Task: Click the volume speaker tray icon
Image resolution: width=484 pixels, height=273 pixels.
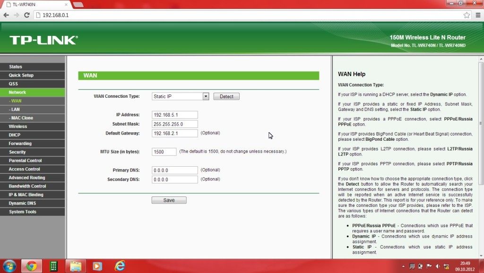Action: (437, 266)
